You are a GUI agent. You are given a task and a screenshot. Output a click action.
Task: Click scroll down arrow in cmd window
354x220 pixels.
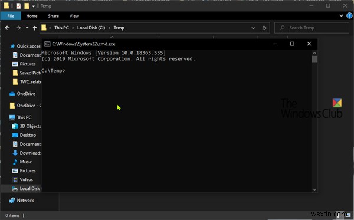point(314,189)
